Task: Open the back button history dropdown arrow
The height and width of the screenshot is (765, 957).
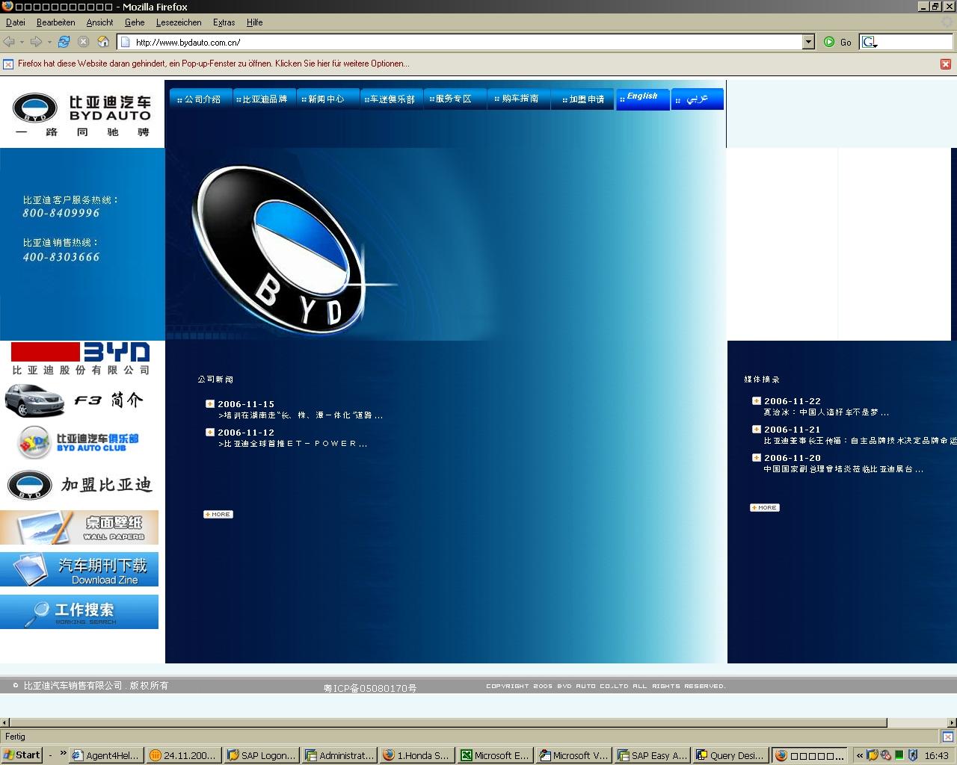Action: [x=22, y=42]
